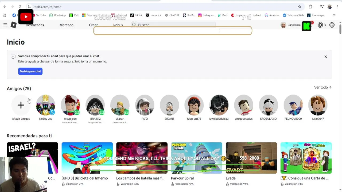The height and width of the screenshot is (192, 342).
Task: Open friend okarun avatar
Action: coord(120,105)
